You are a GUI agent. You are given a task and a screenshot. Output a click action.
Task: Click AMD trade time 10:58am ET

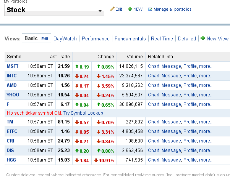[x=40, y=85]
